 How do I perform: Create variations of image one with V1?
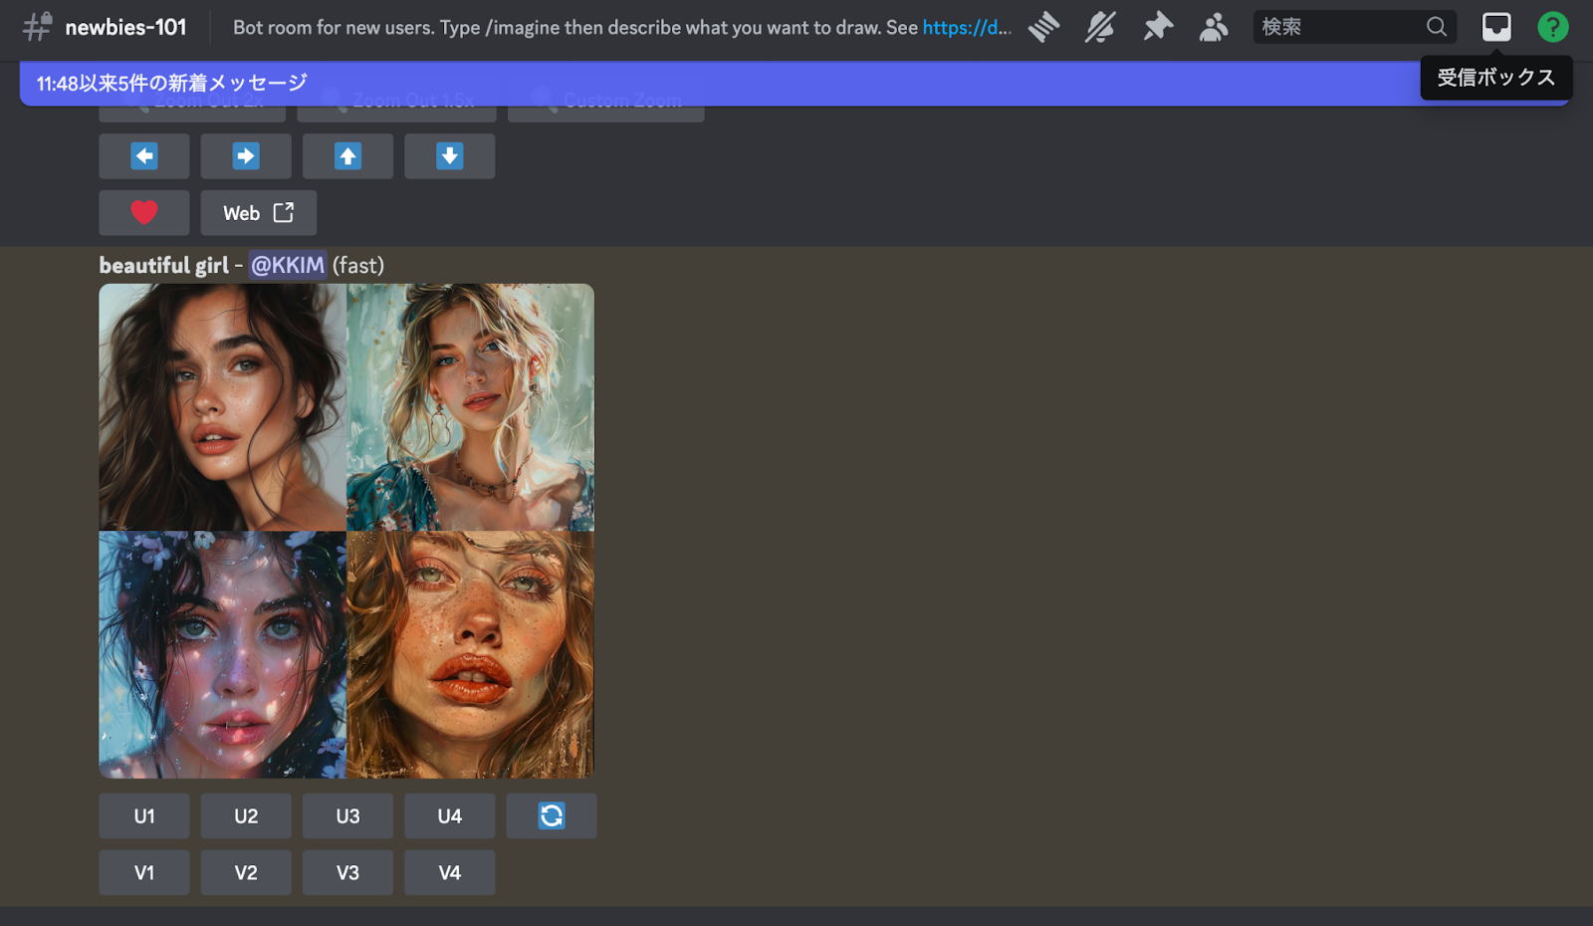144,873
